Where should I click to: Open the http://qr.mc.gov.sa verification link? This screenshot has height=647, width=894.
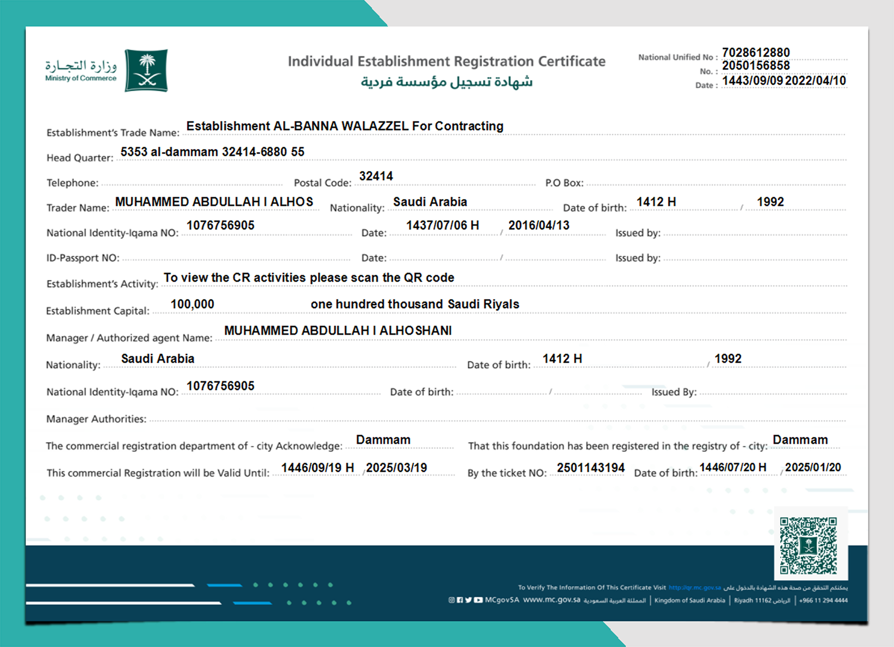click(x=694, y=588)
